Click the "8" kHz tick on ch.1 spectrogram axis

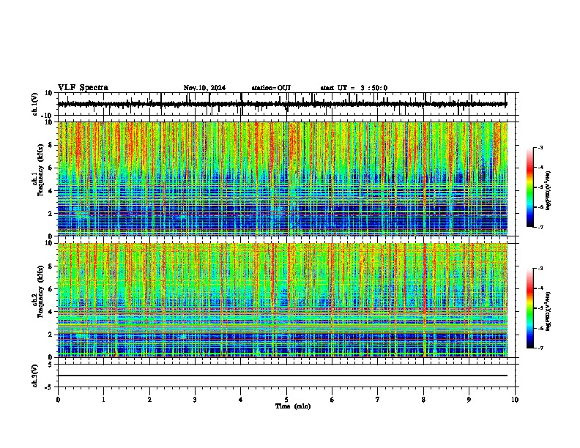(51, 145)
